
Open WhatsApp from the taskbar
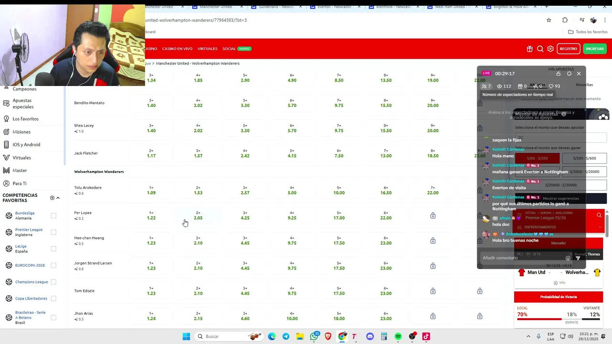[314, 336]
